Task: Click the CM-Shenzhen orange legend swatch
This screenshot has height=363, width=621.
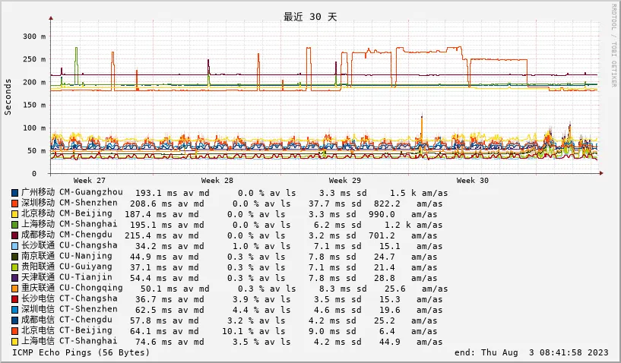Action: point(14,204)
